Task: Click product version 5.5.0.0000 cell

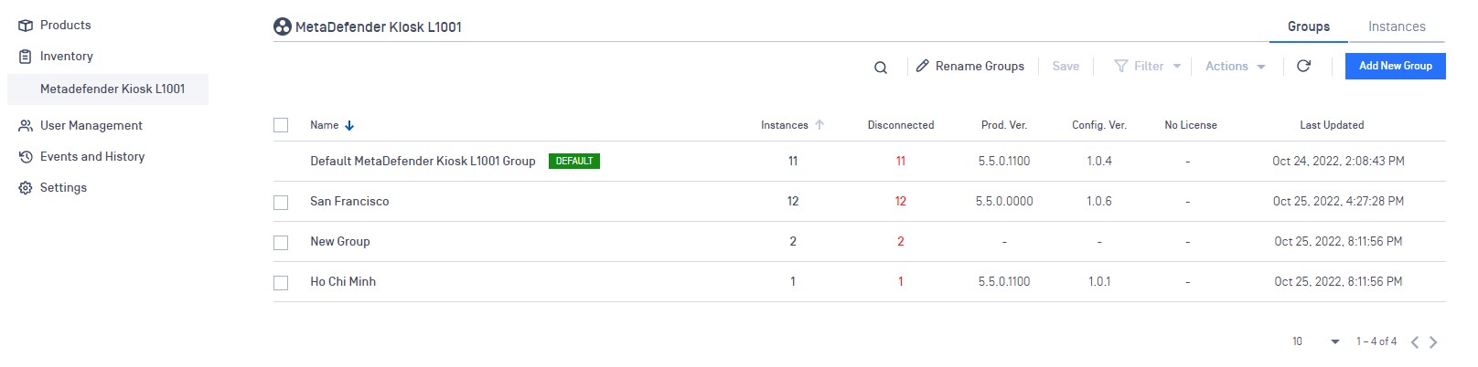Action: tap(1004, 202)
